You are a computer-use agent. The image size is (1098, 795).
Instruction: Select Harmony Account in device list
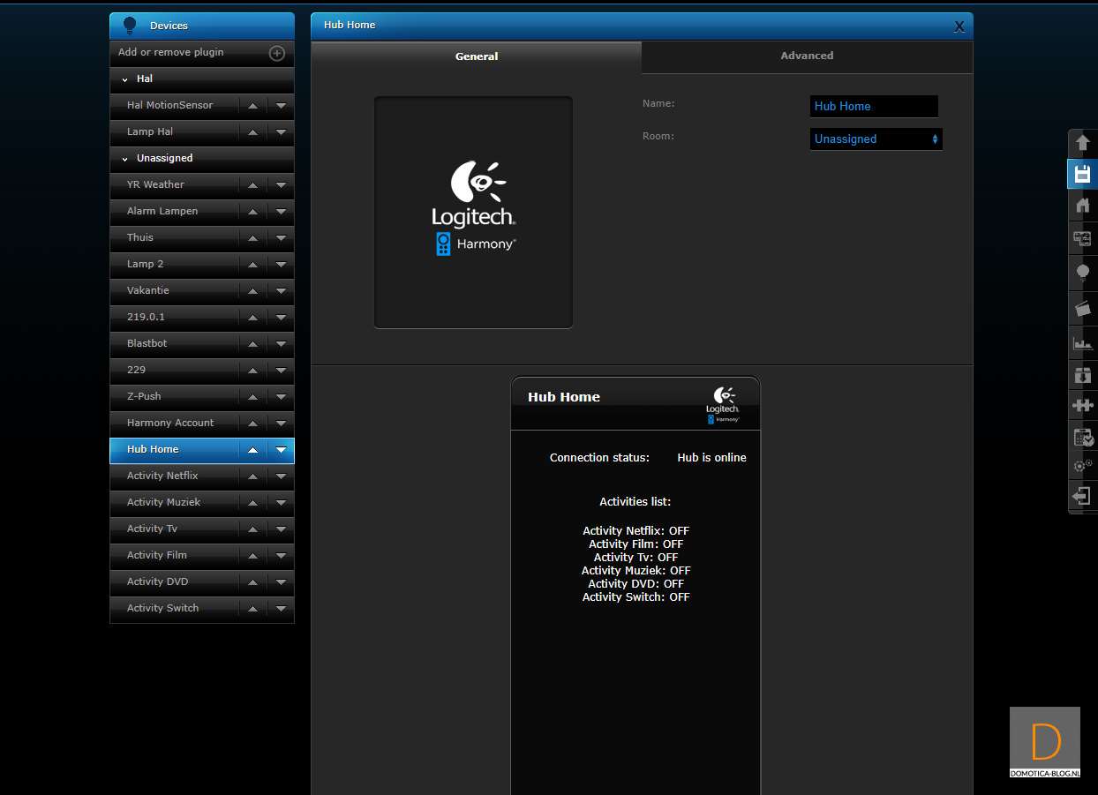pyautogui.click(x=170, y=424)
